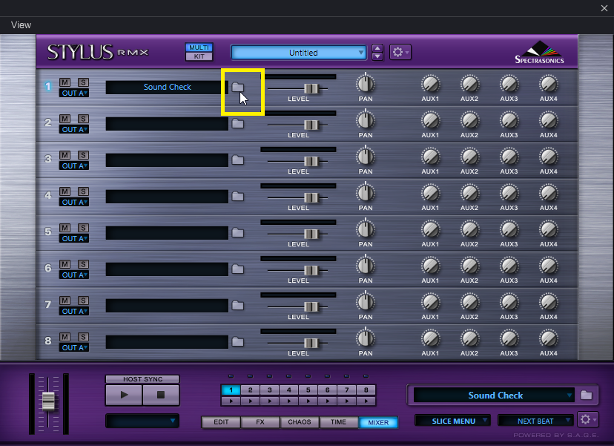Open the NEXT BEAT dropdown
614x446 pixels.
pyautogui.click(x=535, y=421)
